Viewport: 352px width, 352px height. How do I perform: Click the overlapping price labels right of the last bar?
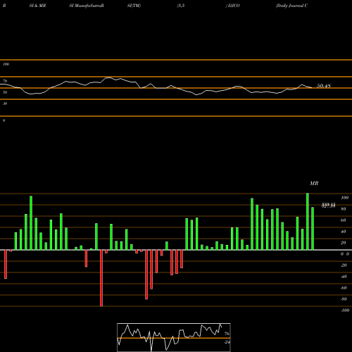point(328,206)
